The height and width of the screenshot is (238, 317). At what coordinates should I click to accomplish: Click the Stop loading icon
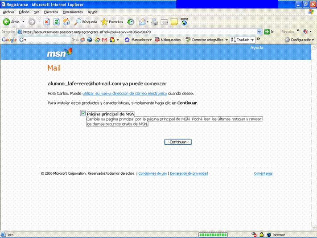pos(46,22)
